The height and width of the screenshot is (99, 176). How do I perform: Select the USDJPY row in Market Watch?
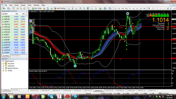pos(13,22)
